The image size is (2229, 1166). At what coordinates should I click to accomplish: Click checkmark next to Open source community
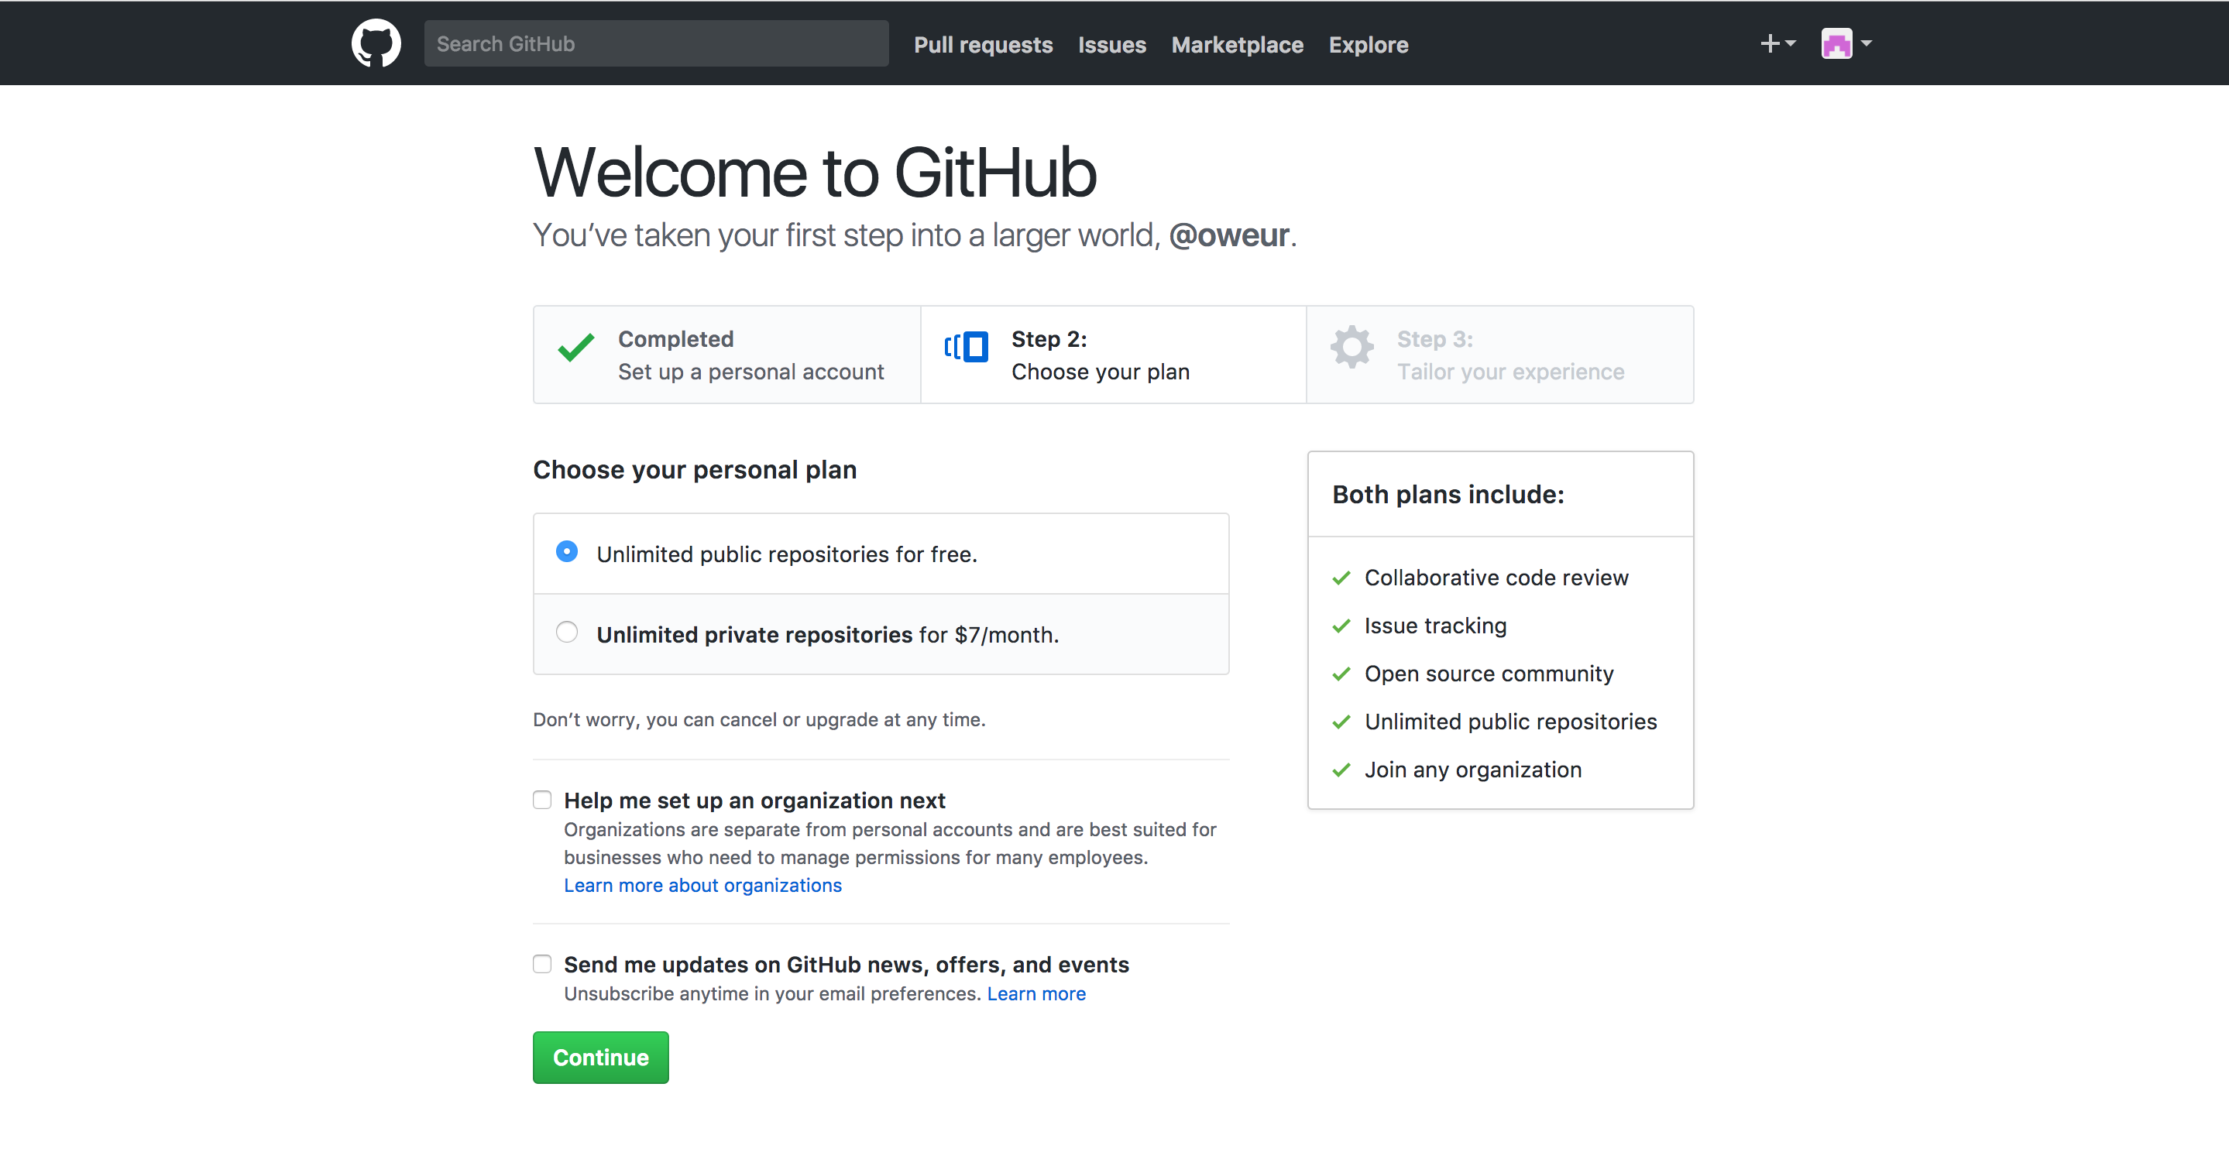tap(1341, 674)
